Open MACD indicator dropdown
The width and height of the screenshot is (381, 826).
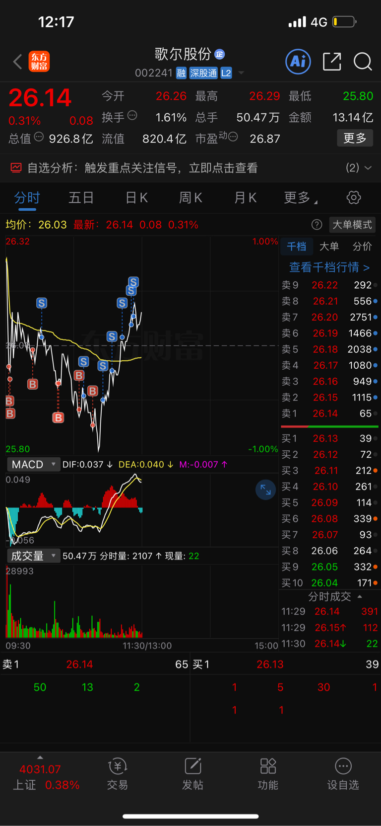pos(33,464)
